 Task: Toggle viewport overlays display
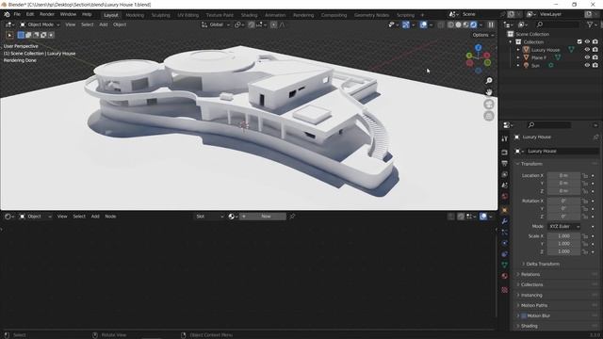point(423,24)
